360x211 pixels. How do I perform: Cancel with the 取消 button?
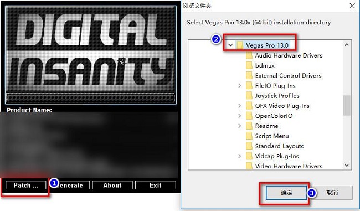pos(332,193)
